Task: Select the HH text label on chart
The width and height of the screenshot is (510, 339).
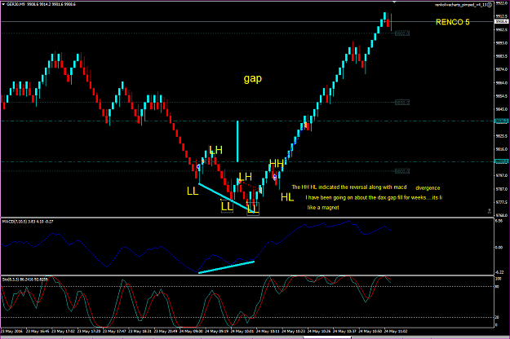Action: point(277,163)
